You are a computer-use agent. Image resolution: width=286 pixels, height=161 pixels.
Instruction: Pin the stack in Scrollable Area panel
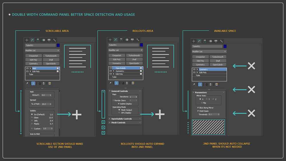(x=27, y=84)
